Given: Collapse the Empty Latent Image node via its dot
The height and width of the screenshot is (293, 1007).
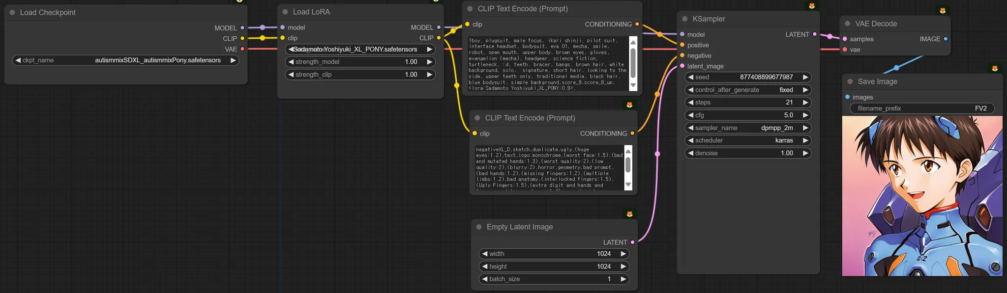Looking at the screenshot, I should 479,227.
